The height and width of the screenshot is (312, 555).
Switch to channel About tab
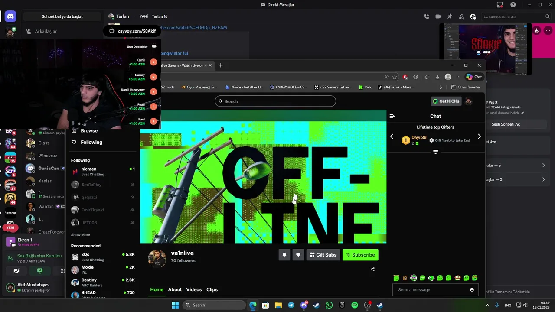pyautogui.click(x=175, y=289)
